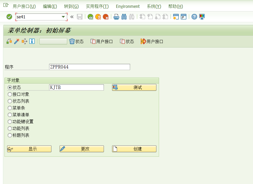253x184 pixels.
Task: Cancel using the red X icon
Action: pos(105,17)
